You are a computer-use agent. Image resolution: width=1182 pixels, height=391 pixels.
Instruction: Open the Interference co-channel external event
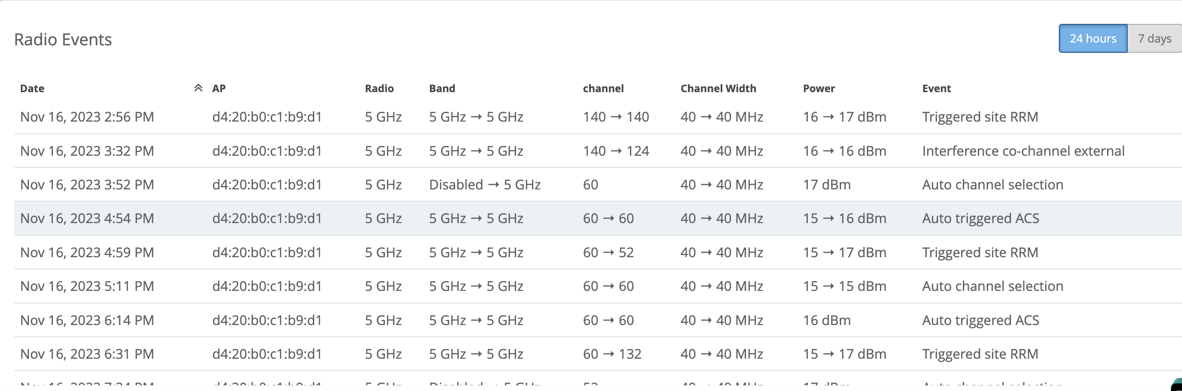tap(1023, 151)
